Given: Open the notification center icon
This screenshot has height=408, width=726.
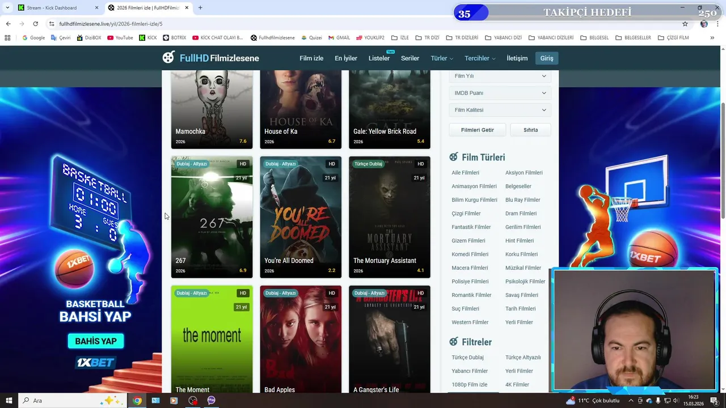Looking at the screenshot, I should tap(714, 401).
